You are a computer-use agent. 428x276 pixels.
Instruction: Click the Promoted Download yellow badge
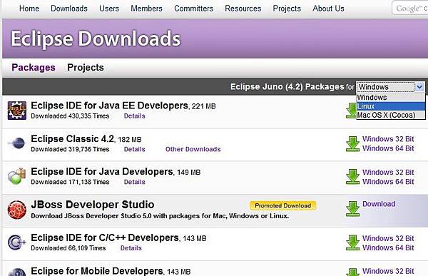point(283,205)
